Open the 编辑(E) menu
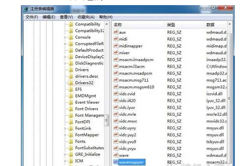This screenshot has width=249, height=166. click(x=49, y=17)
